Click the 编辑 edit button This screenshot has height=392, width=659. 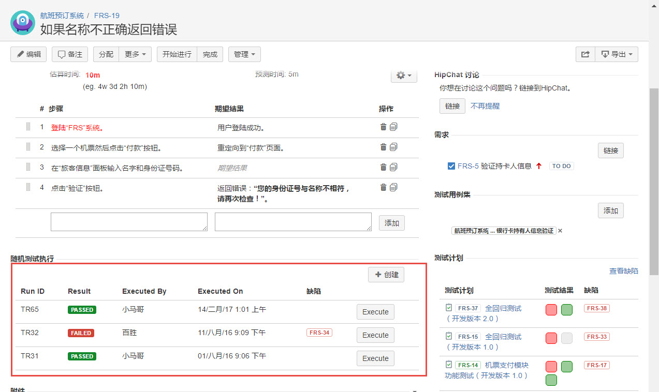pos(28,54)
